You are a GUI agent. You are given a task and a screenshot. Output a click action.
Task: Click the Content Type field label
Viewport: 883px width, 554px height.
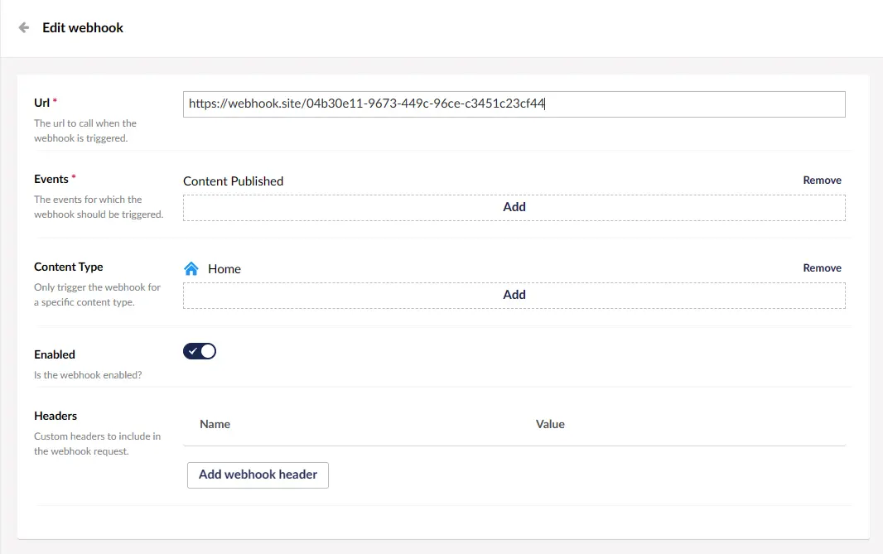point(69,267)
